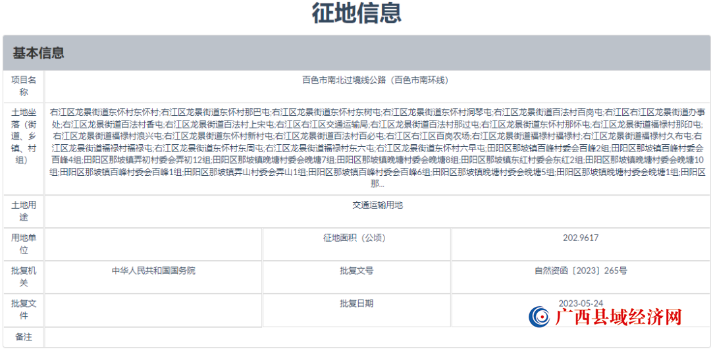The height and width of the screenshot is (349, 711).
Task: Click the 用地单位 row label
Action: pos(24,244)
